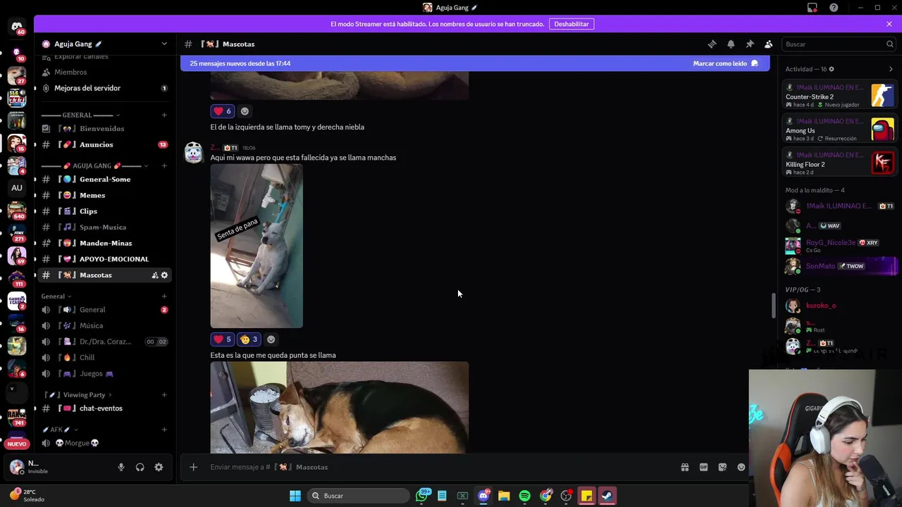The image size is (902, 507).
Task: Open the Anuncios channel
Action: point(105,144)
